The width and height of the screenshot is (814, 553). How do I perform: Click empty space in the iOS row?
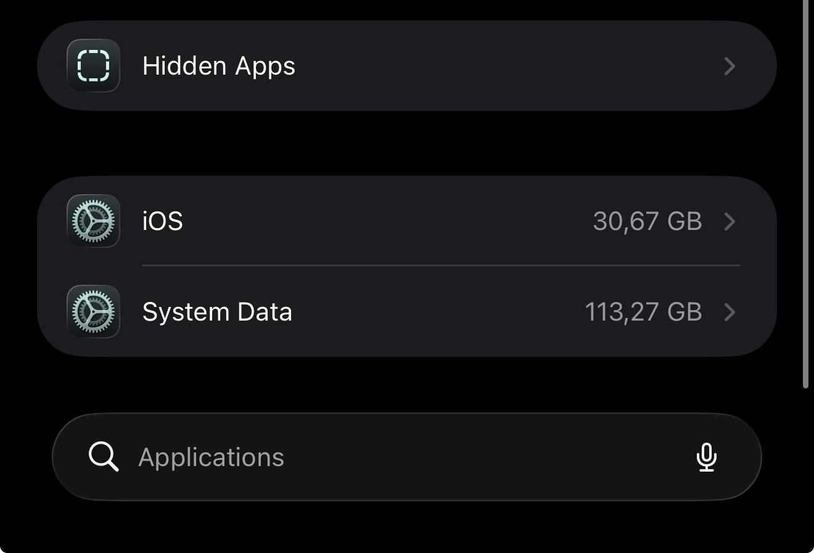pyautogui.click(x=382, y=221)
